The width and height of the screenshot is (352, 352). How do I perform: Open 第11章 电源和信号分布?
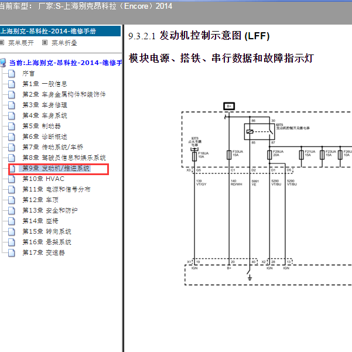[56, 189]
